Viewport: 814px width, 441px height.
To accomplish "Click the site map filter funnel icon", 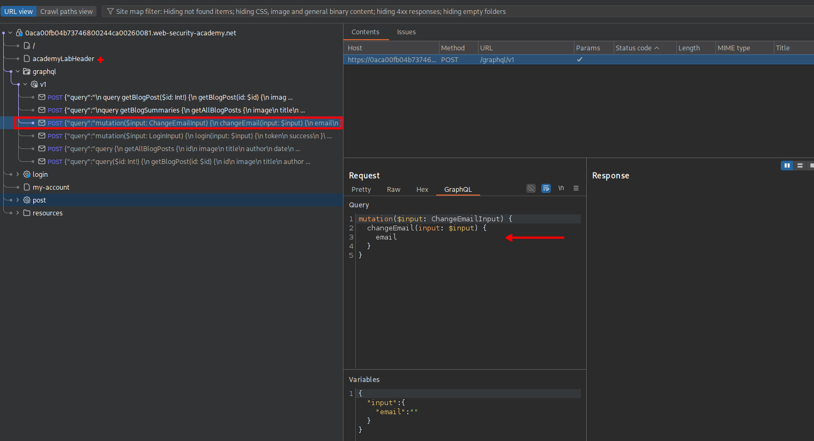I will click(x=110, y=11).
